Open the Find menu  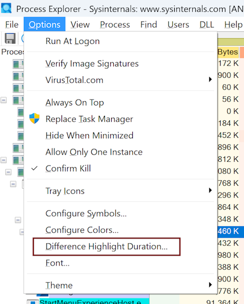[148, 24]
